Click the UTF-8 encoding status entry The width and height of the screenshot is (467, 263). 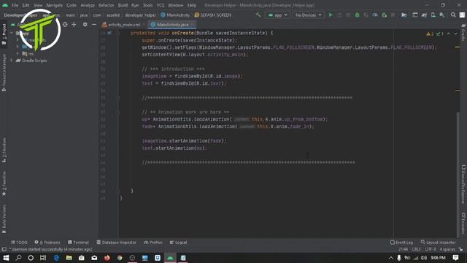[431, 249]
